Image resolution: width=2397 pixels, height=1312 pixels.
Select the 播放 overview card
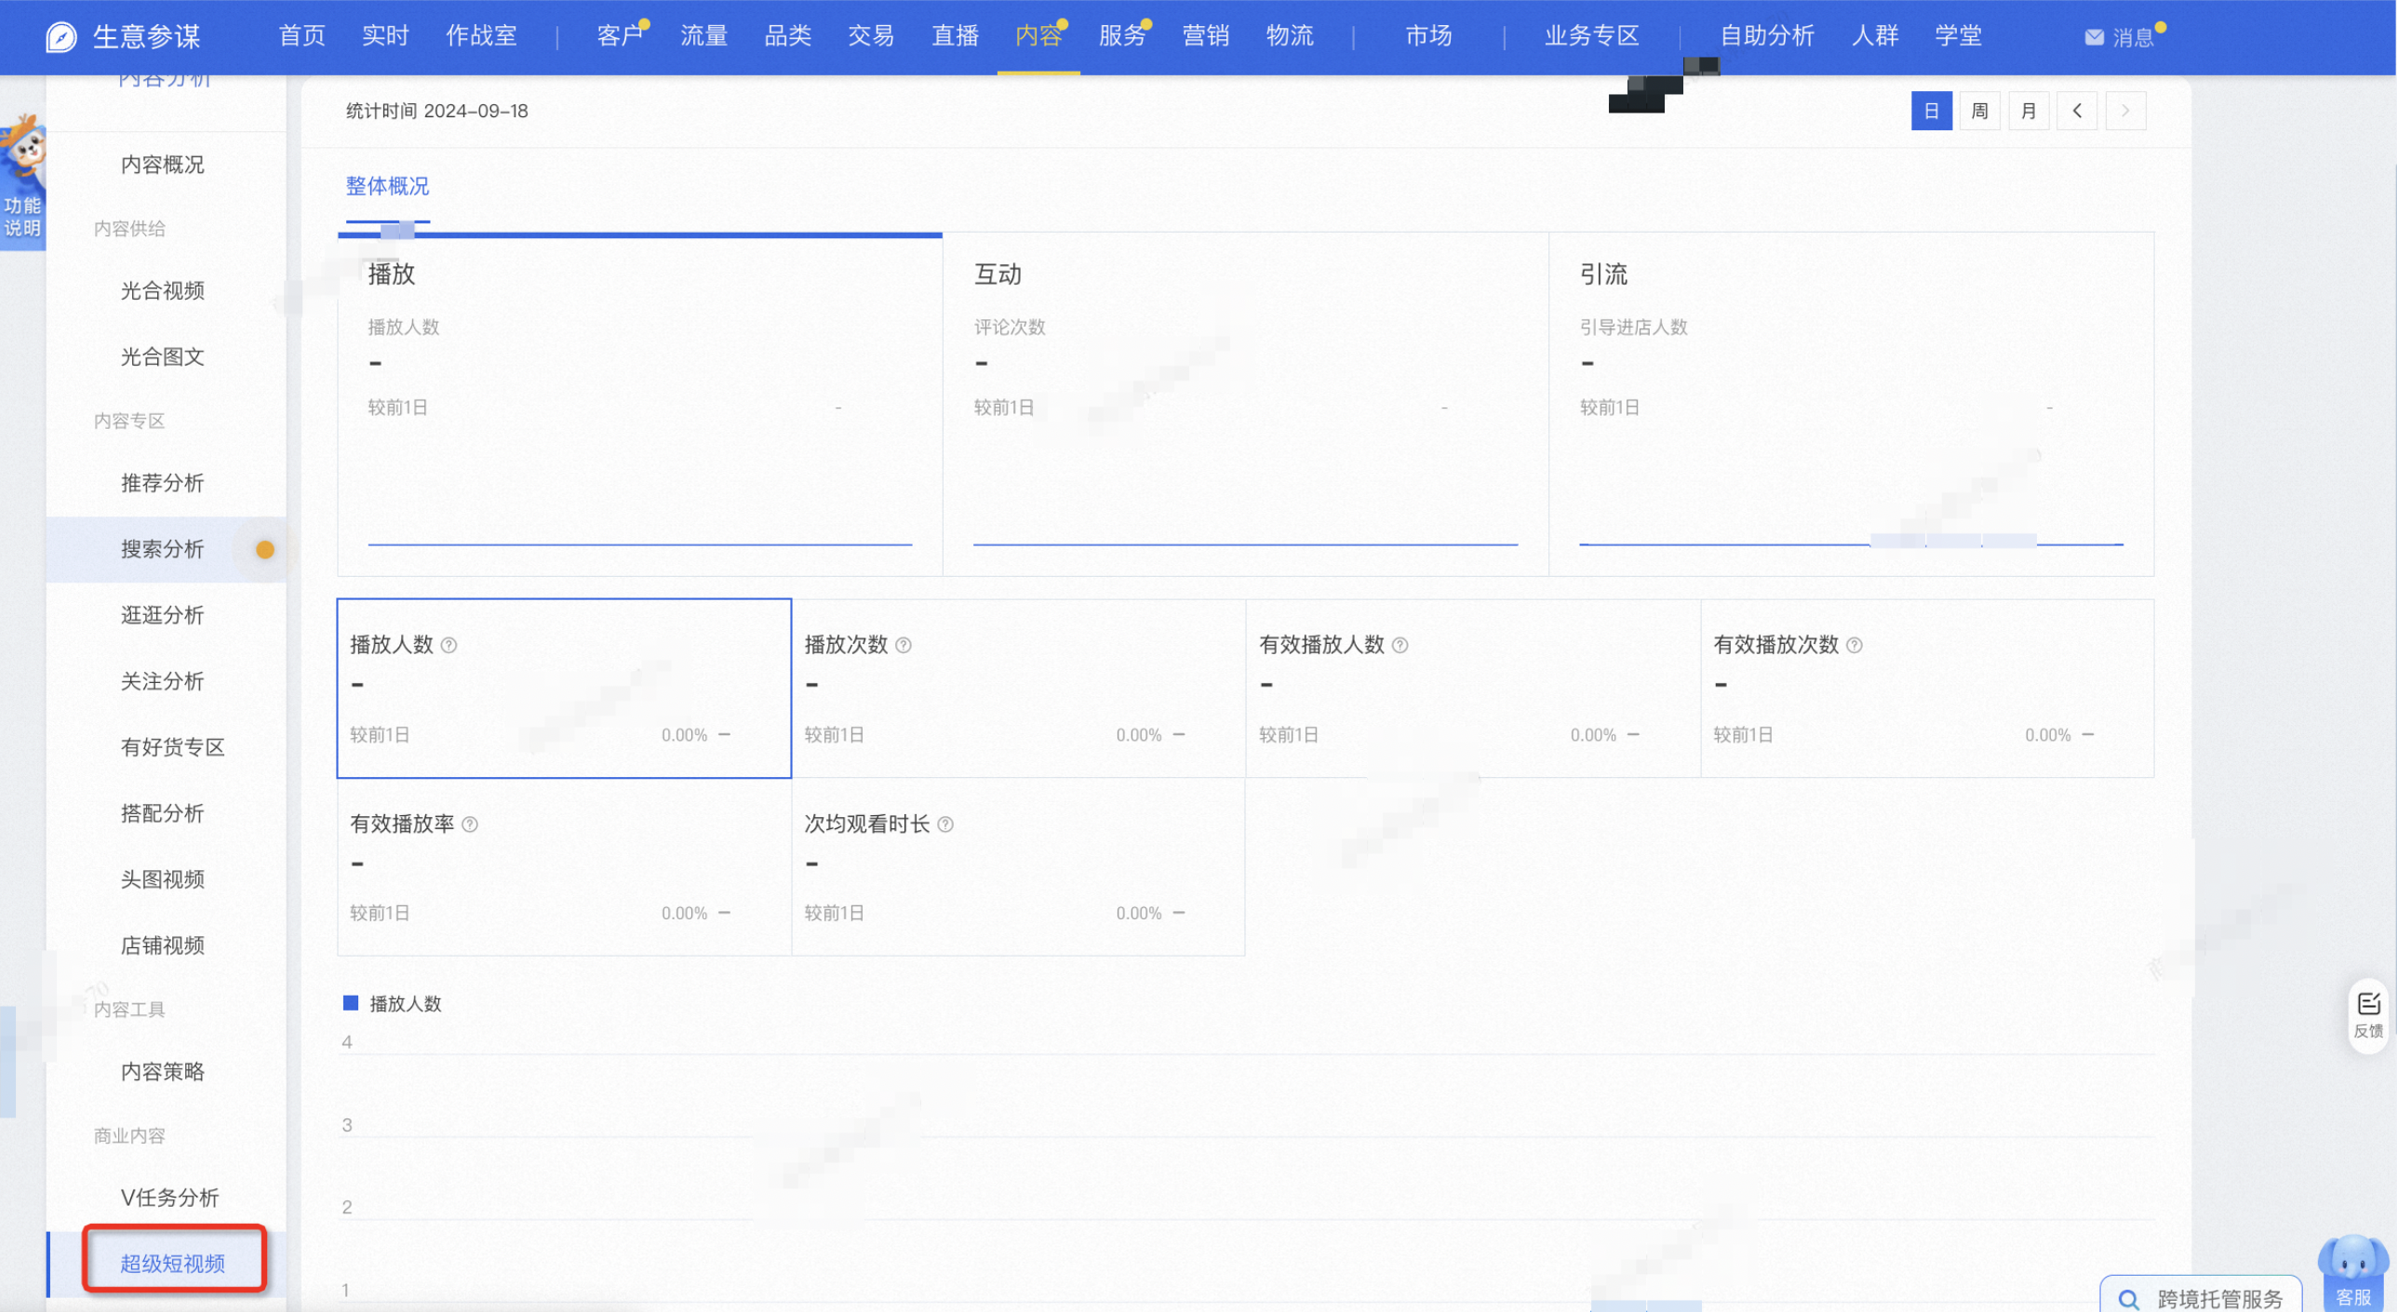click(x=640, y=404)
